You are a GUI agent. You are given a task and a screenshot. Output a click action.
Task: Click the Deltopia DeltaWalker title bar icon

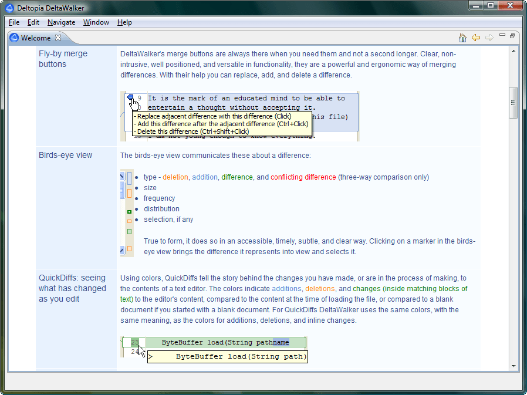(x=9, y=8)
